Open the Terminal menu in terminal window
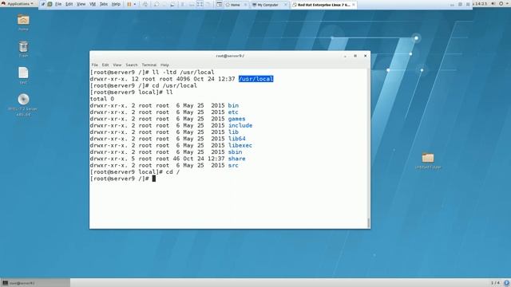Image resolution: width=511 pixels, height=287 pixels. [x=149, y=65]
